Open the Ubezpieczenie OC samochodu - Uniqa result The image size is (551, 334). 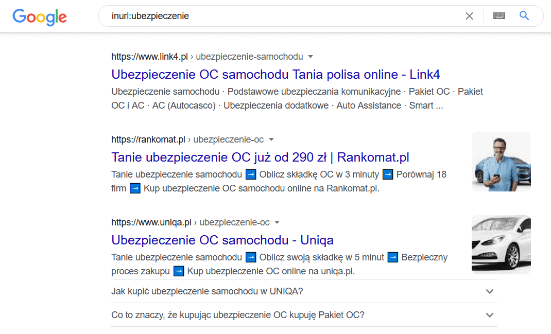tap(222, 240)
